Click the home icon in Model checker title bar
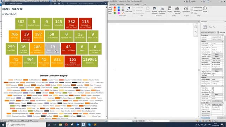 click(x=55, y=4)
